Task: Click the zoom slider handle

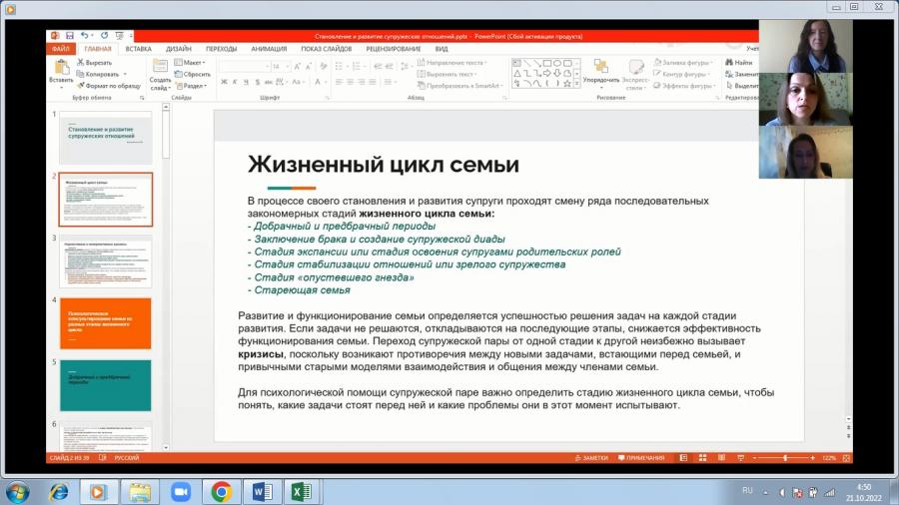Action: (785, 458)
